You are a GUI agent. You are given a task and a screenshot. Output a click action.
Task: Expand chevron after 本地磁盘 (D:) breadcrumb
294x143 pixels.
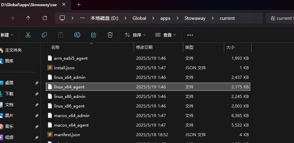coord(125,18)
